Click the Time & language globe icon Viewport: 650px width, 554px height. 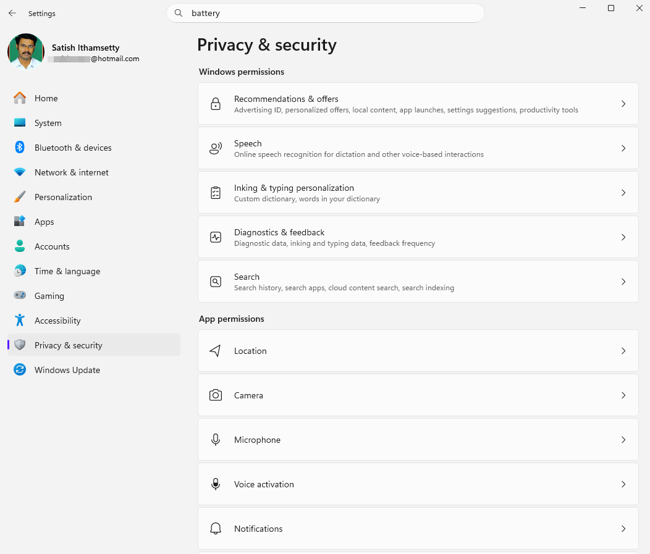(x=20, y=271)
